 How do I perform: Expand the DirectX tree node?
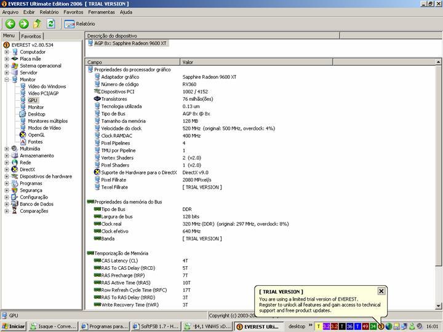7,170
